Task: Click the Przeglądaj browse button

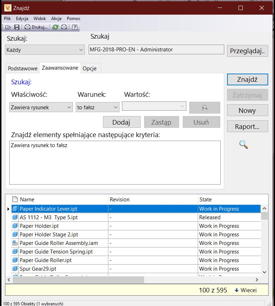Action: (247, 51)
